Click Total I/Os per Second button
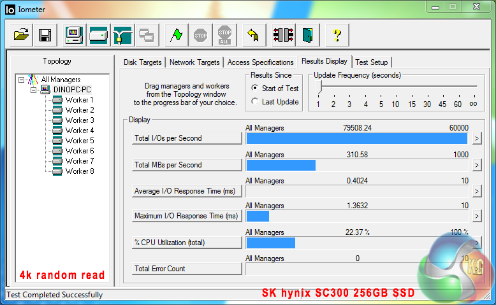 coord(187,138)
